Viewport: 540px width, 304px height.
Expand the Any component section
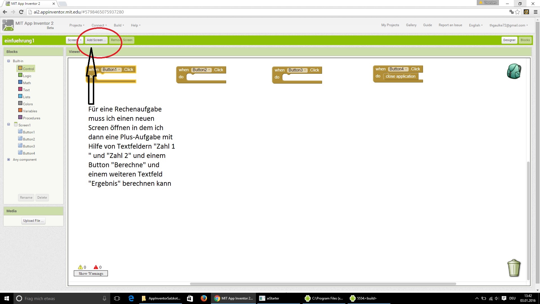8,159
